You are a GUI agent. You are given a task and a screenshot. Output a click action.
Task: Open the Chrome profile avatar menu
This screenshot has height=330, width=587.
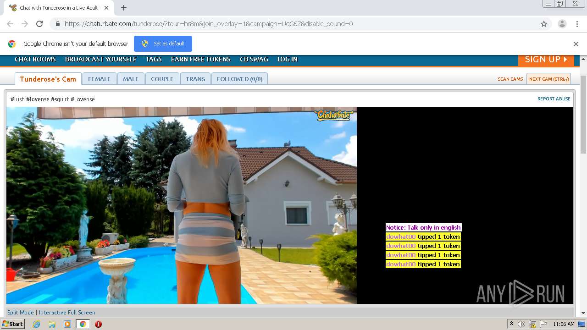pyautogui.click(x=562, y=24)
